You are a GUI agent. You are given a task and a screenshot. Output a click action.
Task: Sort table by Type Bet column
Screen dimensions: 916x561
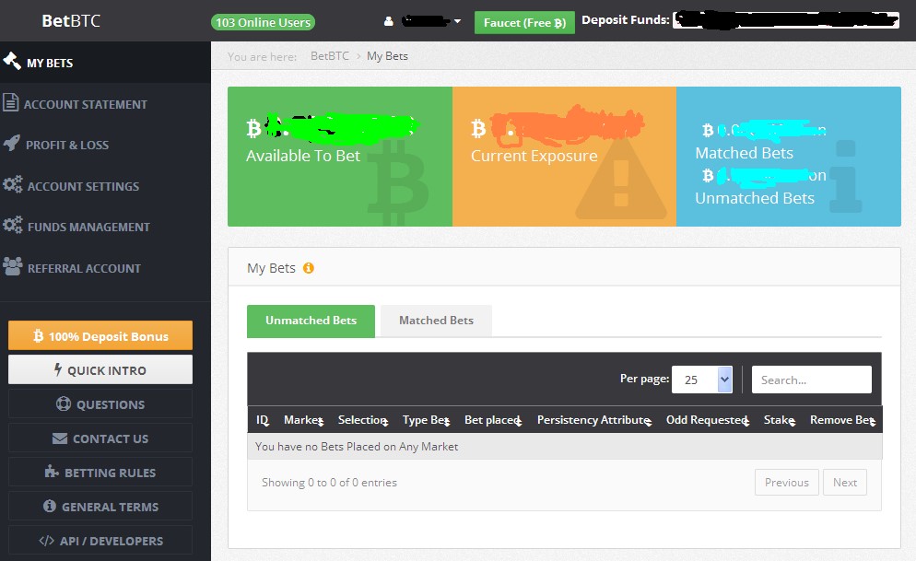(x=426, y=420)
